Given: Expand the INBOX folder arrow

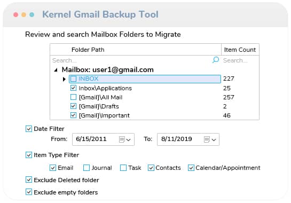Looking at the screenshot, I should point(64,79).
